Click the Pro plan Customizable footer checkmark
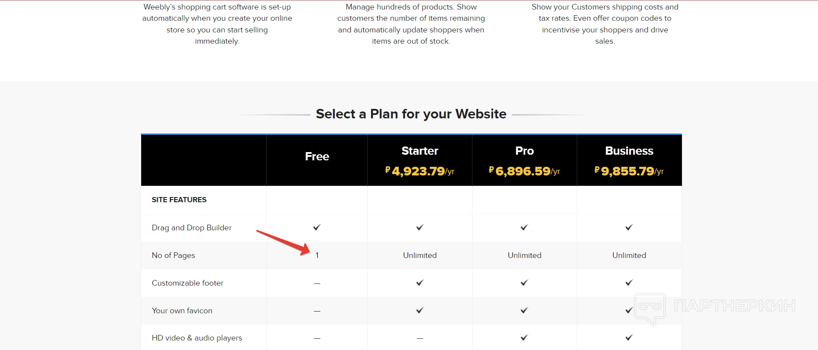Viewport: 818px width, 350px height. coord(524,283)
